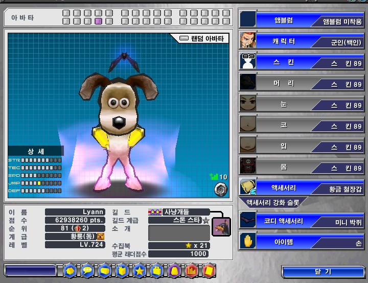Click the 머리 slot icon
This screenshot has height=283, width=368.
point(248,82)
